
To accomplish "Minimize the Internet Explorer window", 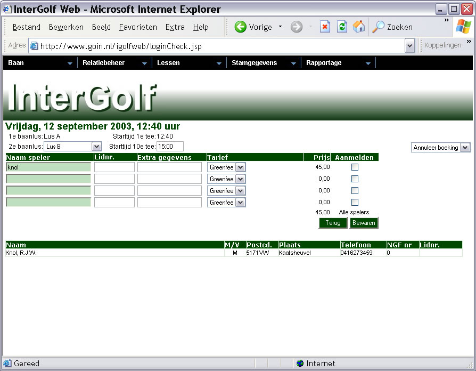I will (x=441, y=9).
